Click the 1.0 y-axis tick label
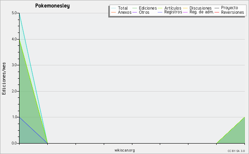 tap(14, 117)
